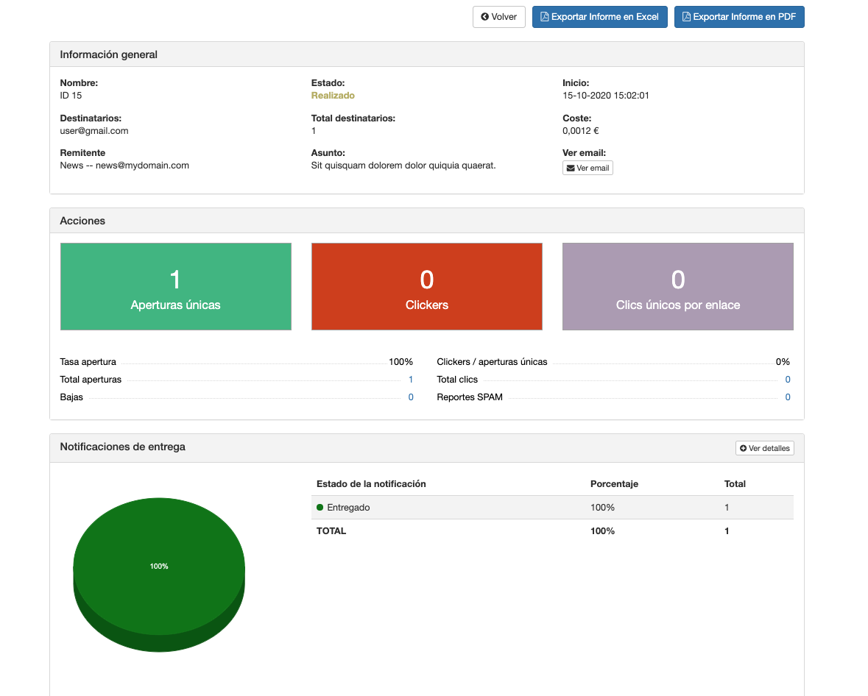The image size is (868, 696).
Task: Select the purple Clics únicos por enlace tile
Action: [x=677, y=287]
